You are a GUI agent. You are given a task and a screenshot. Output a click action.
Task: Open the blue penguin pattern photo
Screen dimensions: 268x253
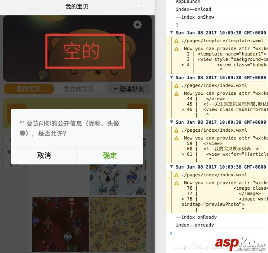pyautogui.click(x=118, y=179)
